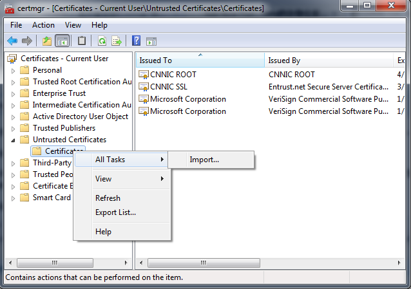
Task: Expand the Smart Card node
Action: point(13,198)
